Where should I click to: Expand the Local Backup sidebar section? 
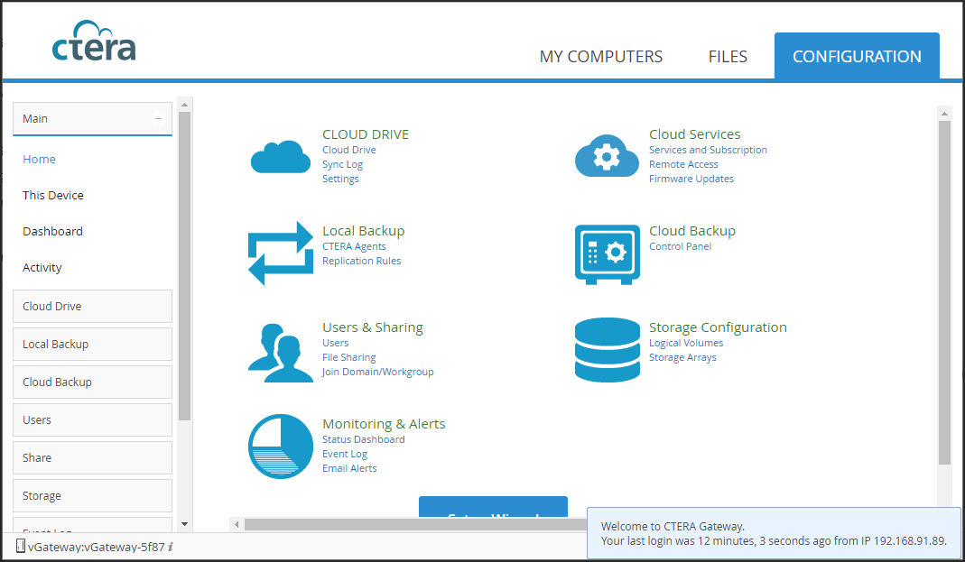[x=92, y=345]
